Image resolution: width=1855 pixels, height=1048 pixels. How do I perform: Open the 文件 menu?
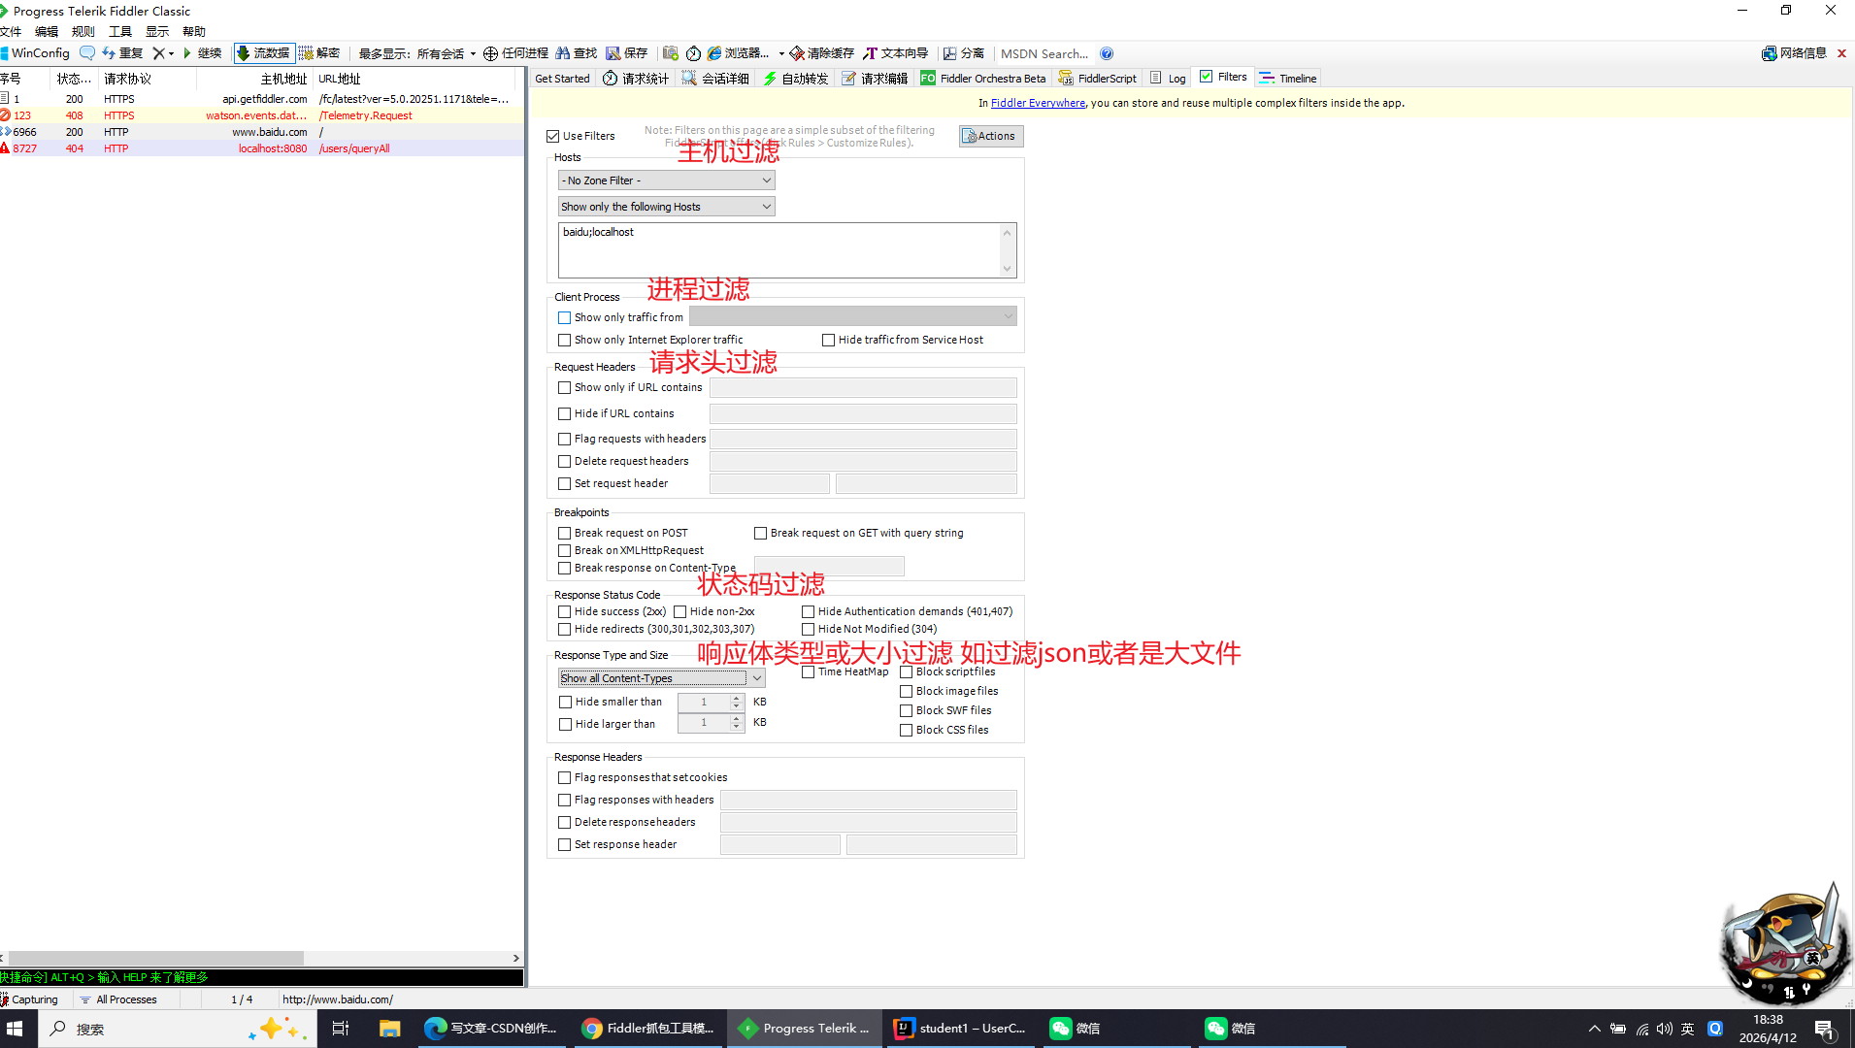click(x=11, y=32)
